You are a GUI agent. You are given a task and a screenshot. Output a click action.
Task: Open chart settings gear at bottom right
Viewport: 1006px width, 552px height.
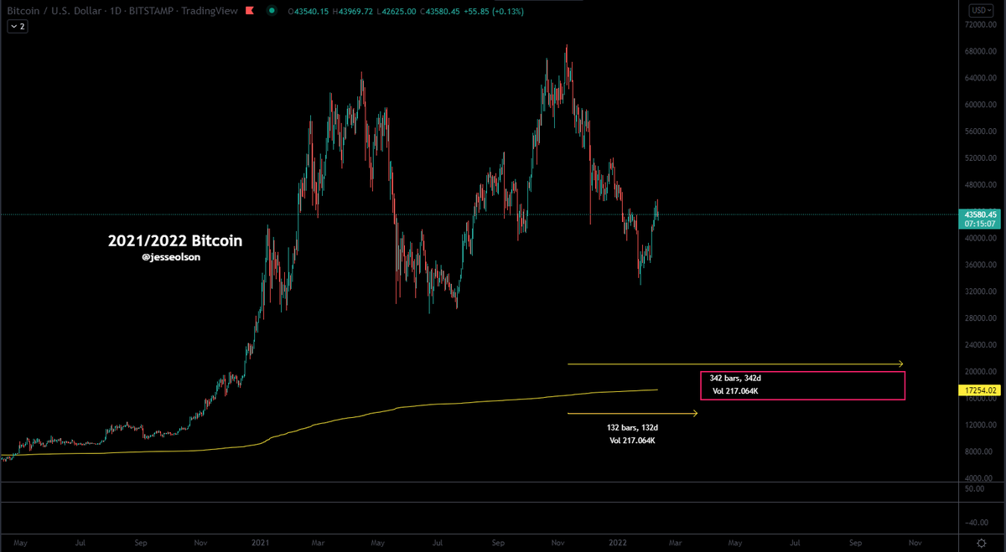point(981,544)
